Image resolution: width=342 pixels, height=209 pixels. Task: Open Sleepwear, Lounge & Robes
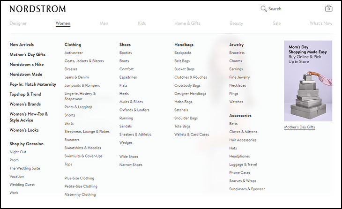(x=87, y=132)
